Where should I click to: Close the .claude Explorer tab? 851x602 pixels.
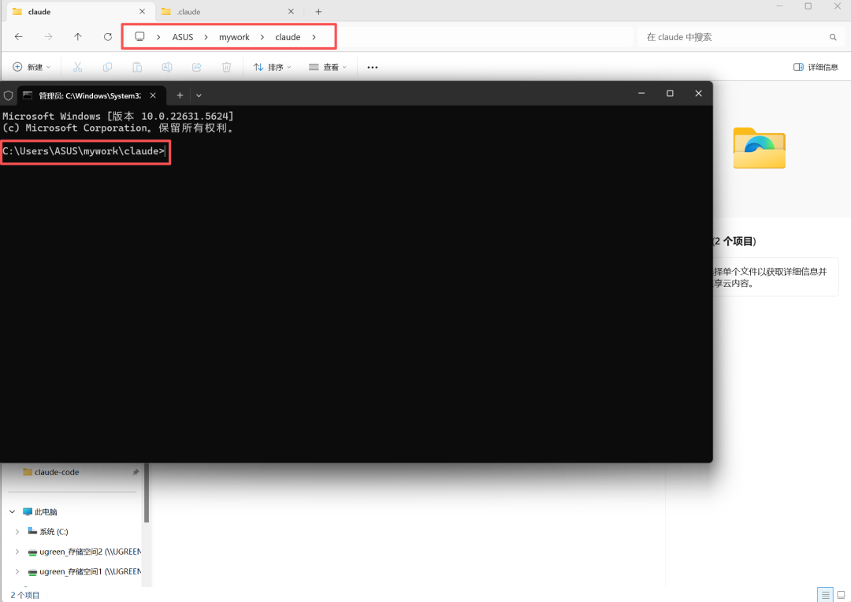tap(291, 11)
